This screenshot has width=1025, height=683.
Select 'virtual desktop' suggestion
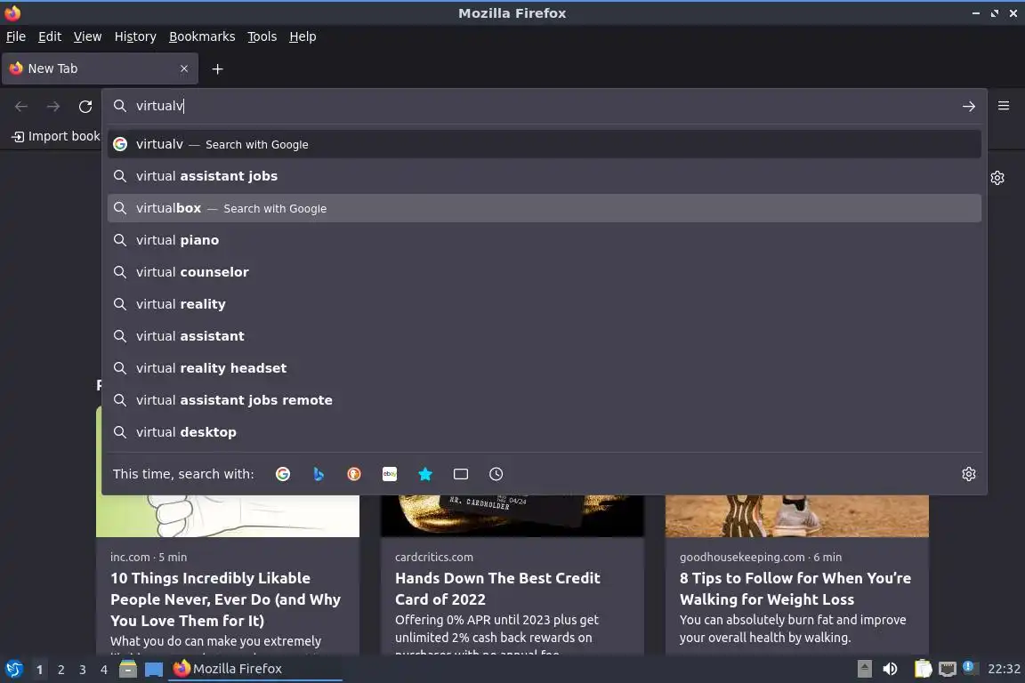coord(544,432)
